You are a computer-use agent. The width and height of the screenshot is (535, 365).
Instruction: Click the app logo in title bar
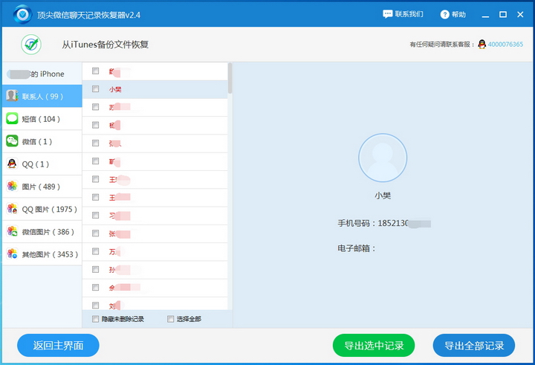[x=23, y=14]
